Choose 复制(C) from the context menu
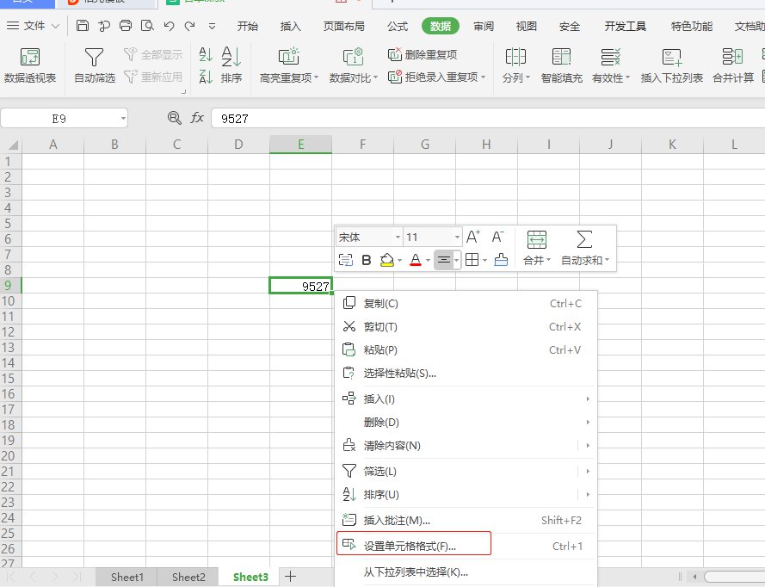 click(x=466, y=304)
